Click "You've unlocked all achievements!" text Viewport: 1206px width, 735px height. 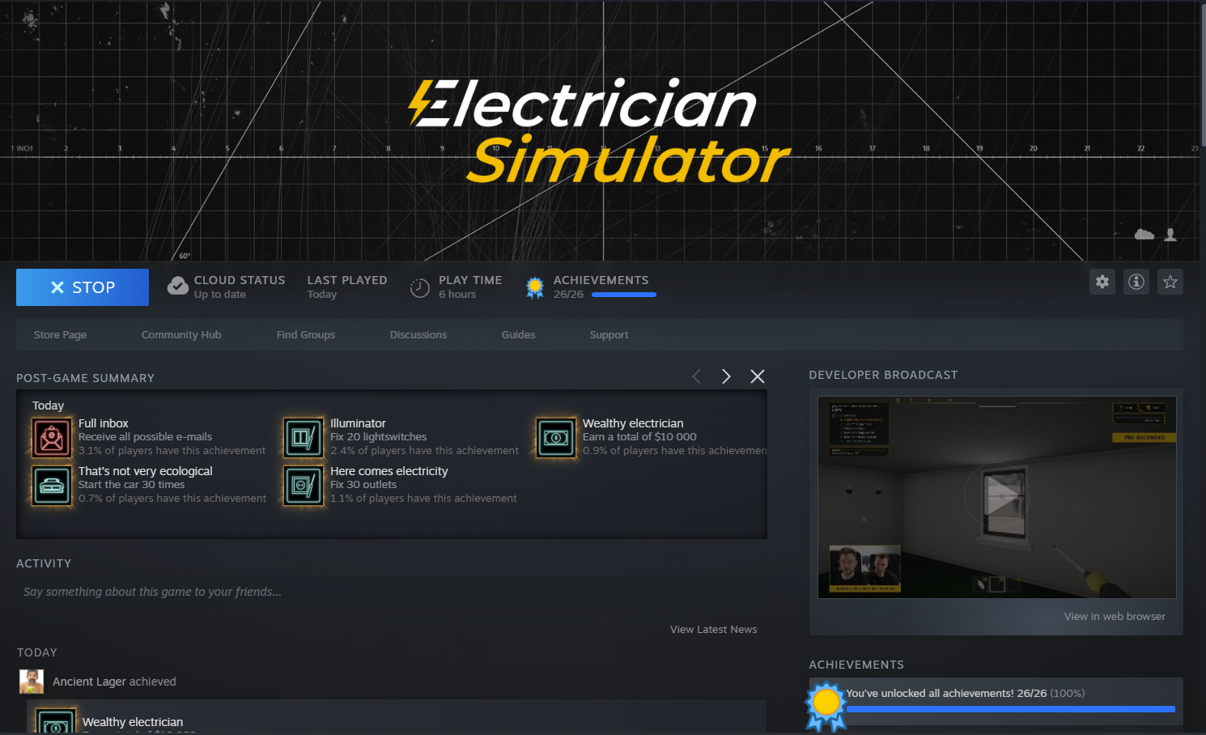(930, 693)
